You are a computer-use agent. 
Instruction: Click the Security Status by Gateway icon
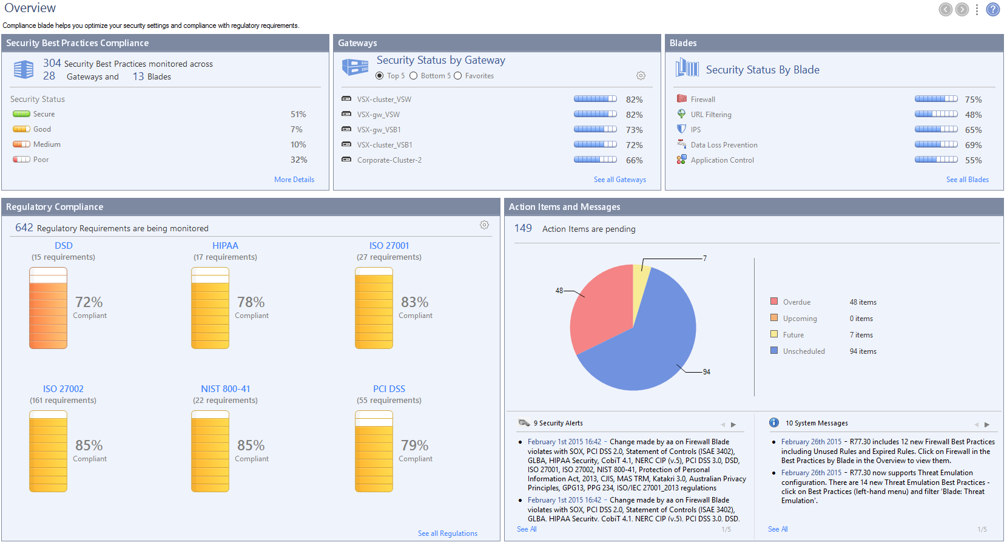click(x=355, y=67)
